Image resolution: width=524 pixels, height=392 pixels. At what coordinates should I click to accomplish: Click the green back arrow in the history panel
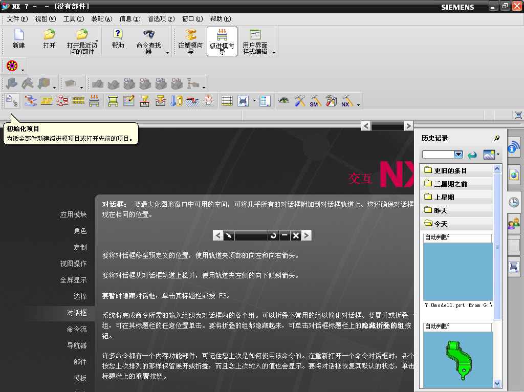coord(472,155)
